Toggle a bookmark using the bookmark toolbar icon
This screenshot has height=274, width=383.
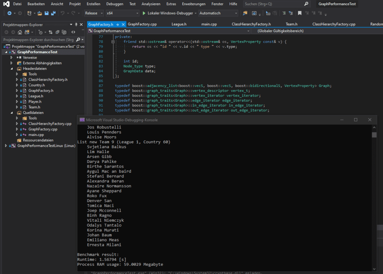pyautogui.click(x=299, y=13)
